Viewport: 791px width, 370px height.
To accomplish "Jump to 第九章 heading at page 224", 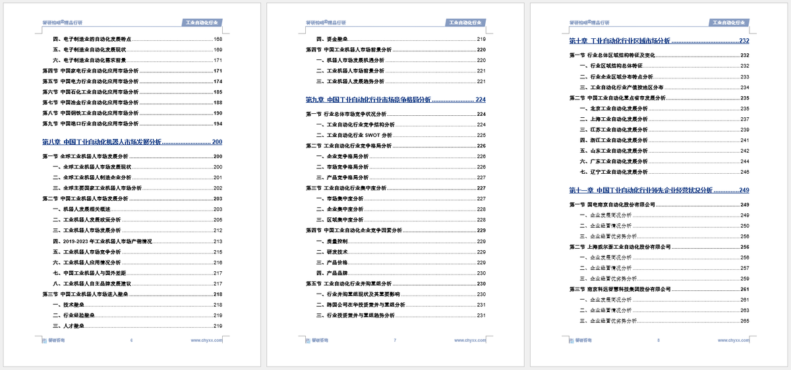I will pos(395,100).
